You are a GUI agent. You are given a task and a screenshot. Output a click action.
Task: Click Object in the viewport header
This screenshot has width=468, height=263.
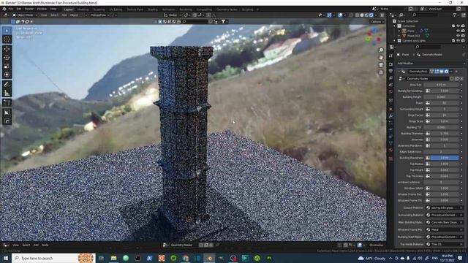coord(75,15)
